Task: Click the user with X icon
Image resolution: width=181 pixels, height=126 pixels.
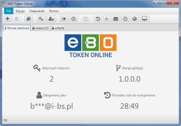Action: click(51, 19)
